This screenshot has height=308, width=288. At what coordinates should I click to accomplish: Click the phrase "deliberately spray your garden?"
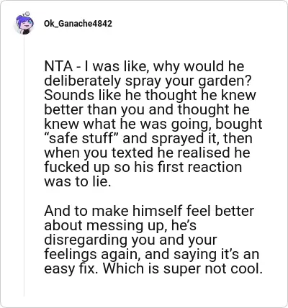[x=148, y=81]
